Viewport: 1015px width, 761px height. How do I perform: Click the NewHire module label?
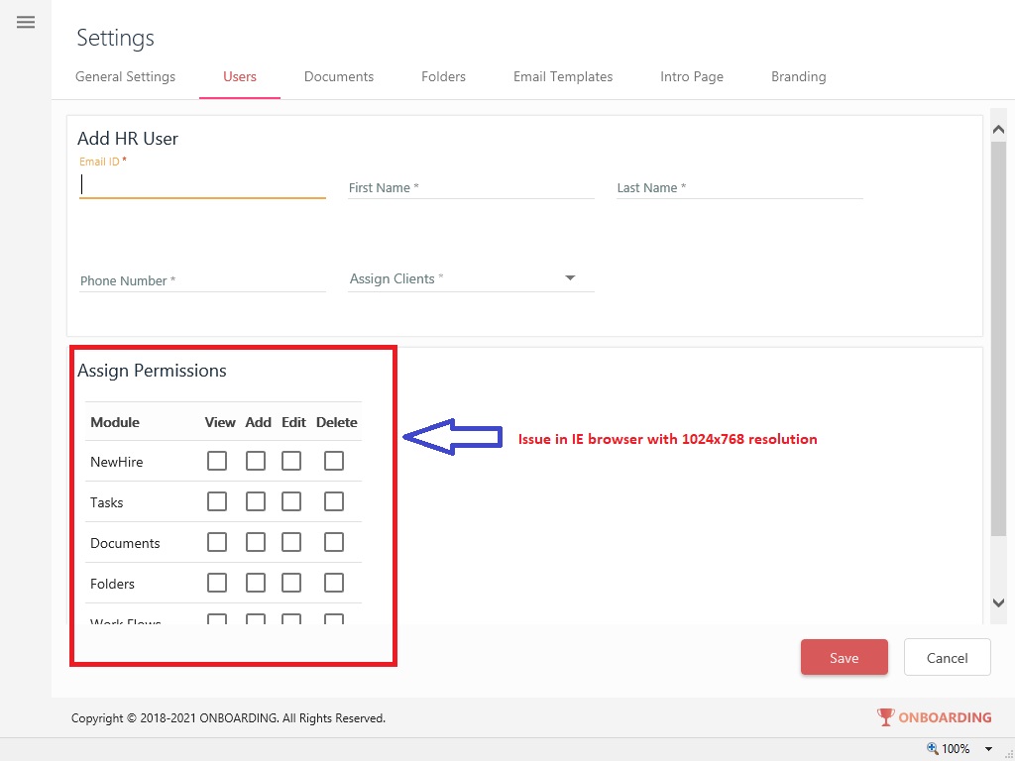pos(117,462)
